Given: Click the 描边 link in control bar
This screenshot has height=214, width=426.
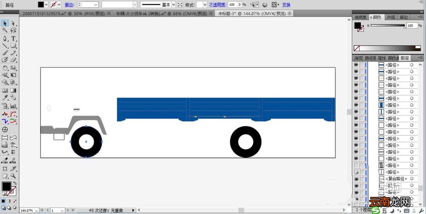Looking at the screenshot, I should (x=69, y=5).
